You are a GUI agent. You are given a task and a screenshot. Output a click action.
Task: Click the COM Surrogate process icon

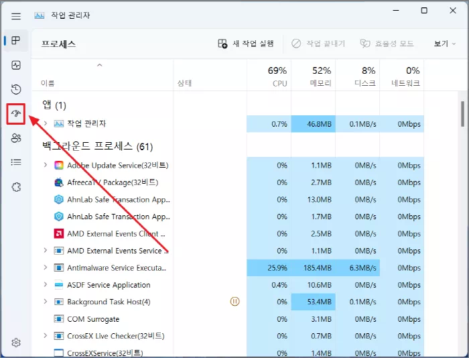coord(59,319)
